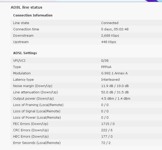Click the 'Line attenuation (Down/Up)' label
Screen dimensions: 162x150
tap(35, 92)
